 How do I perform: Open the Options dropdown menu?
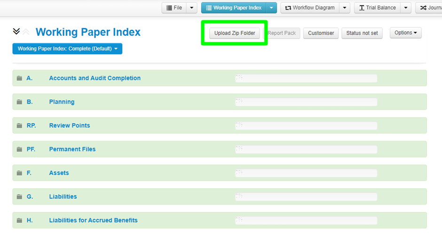click(405, 33)
